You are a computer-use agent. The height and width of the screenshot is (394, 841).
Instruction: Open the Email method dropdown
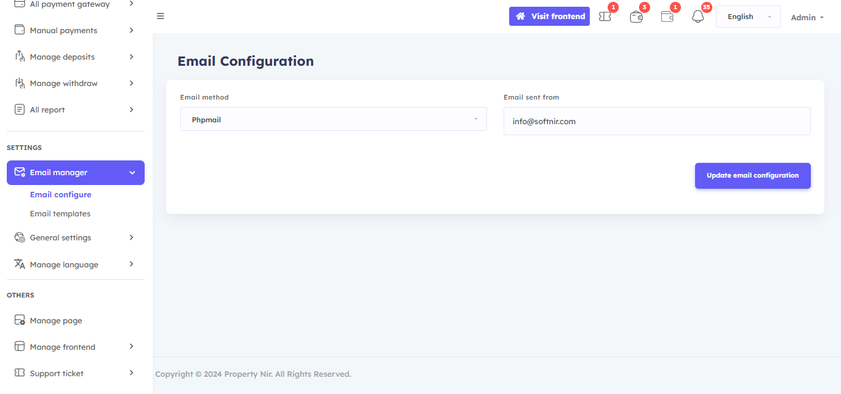(333, 119)
